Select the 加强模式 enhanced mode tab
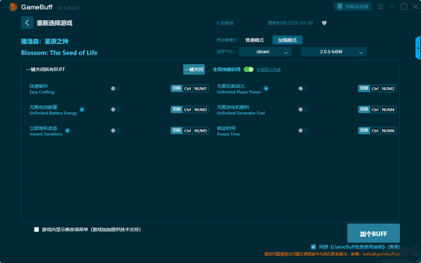 coord(287,40)
